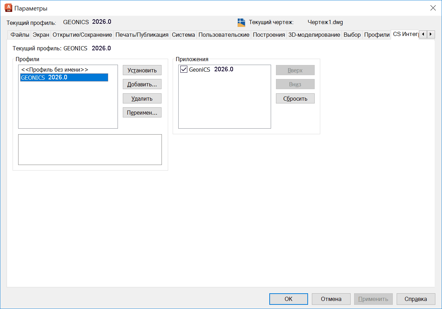Go to the Печать/Публикация tab
Image resolution: width=442 pixels, height=309 pixels.
point(142,35)
